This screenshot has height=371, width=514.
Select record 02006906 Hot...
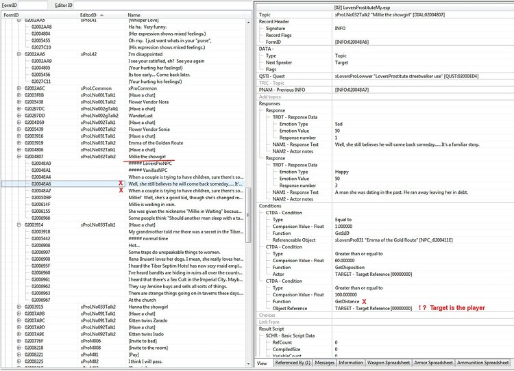coord(123,245)
